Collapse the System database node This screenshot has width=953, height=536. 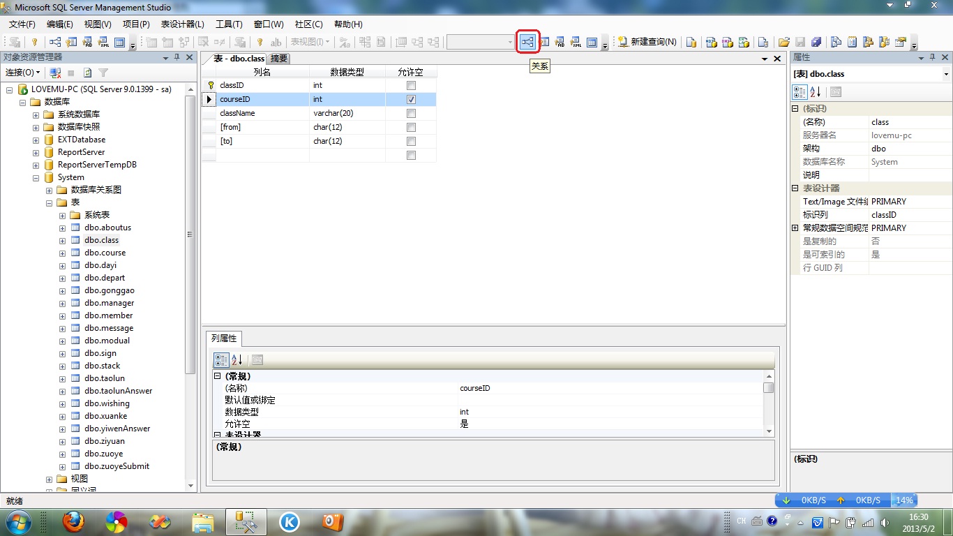click(x=36, y=177)
